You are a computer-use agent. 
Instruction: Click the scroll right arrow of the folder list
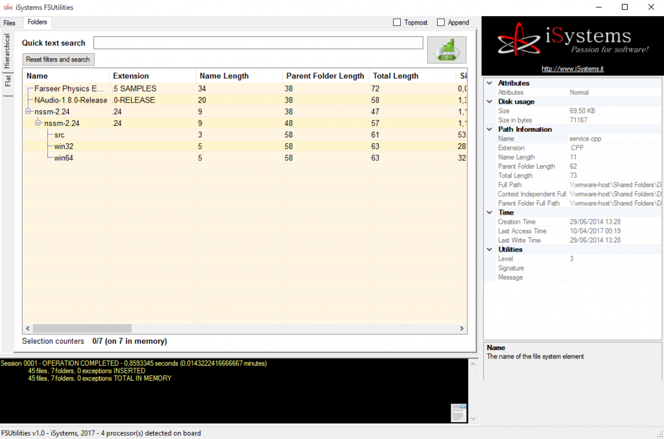click(462, 329)
